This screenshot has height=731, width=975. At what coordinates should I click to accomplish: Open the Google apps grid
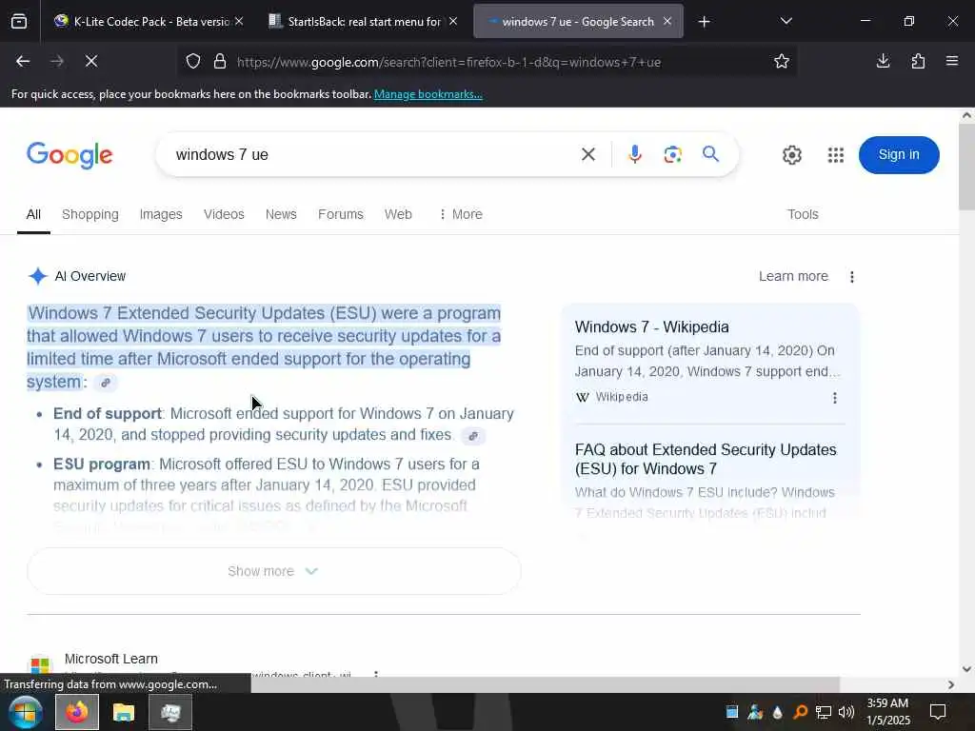(x=836, y=155)
